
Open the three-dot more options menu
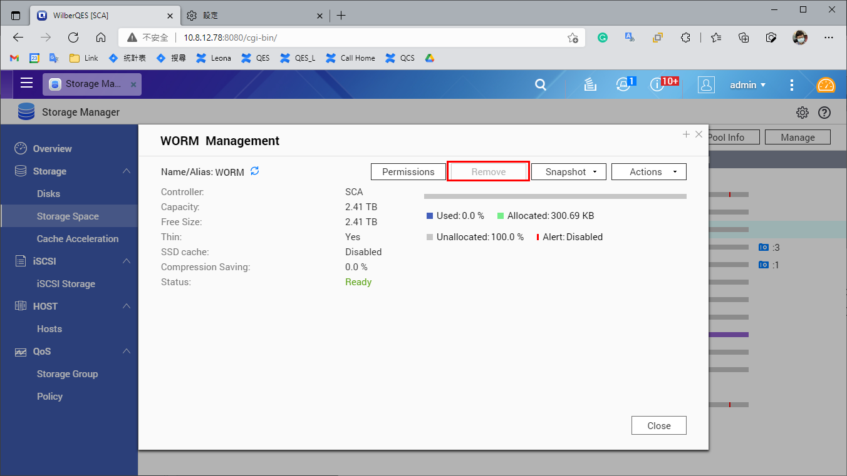click(792, 85)
